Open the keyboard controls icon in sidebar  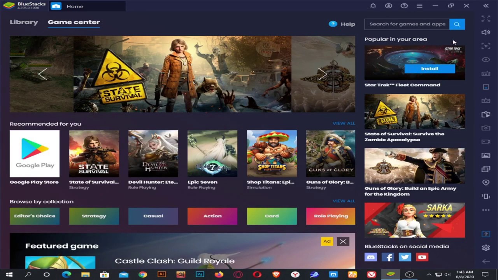click(486, 73)
